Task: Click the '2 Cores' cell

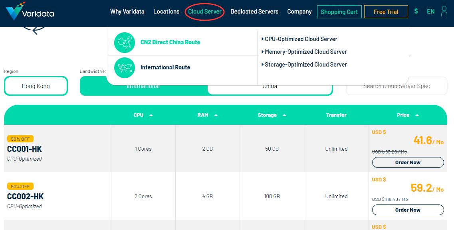Action: 143,196
